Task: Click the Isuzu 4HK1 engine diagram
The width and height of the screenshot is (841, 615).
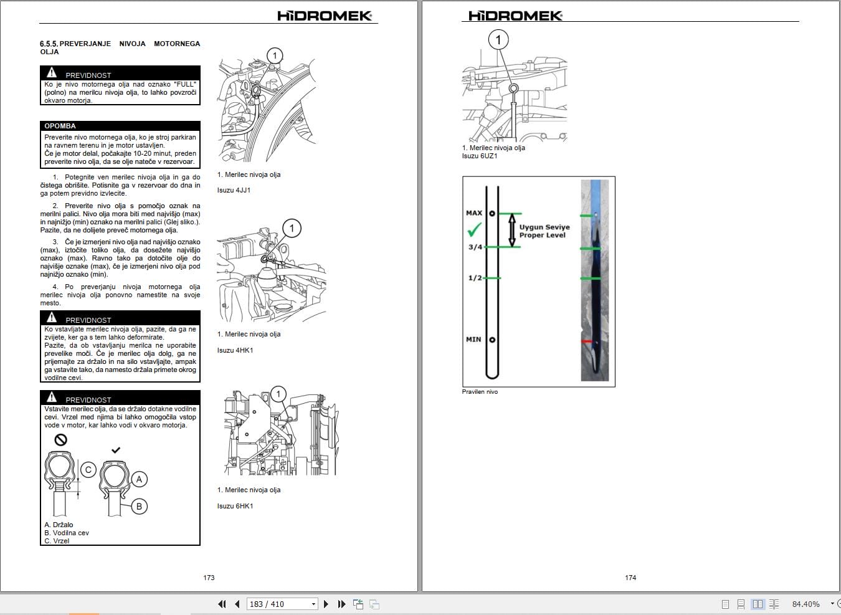Action: (x=271, y=270)
